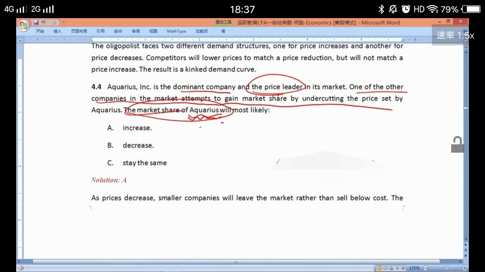This screenshot has height=272, width=485.
Task: Tap the 速率 1.5x playback speed overlay
Action: (455, 35)
